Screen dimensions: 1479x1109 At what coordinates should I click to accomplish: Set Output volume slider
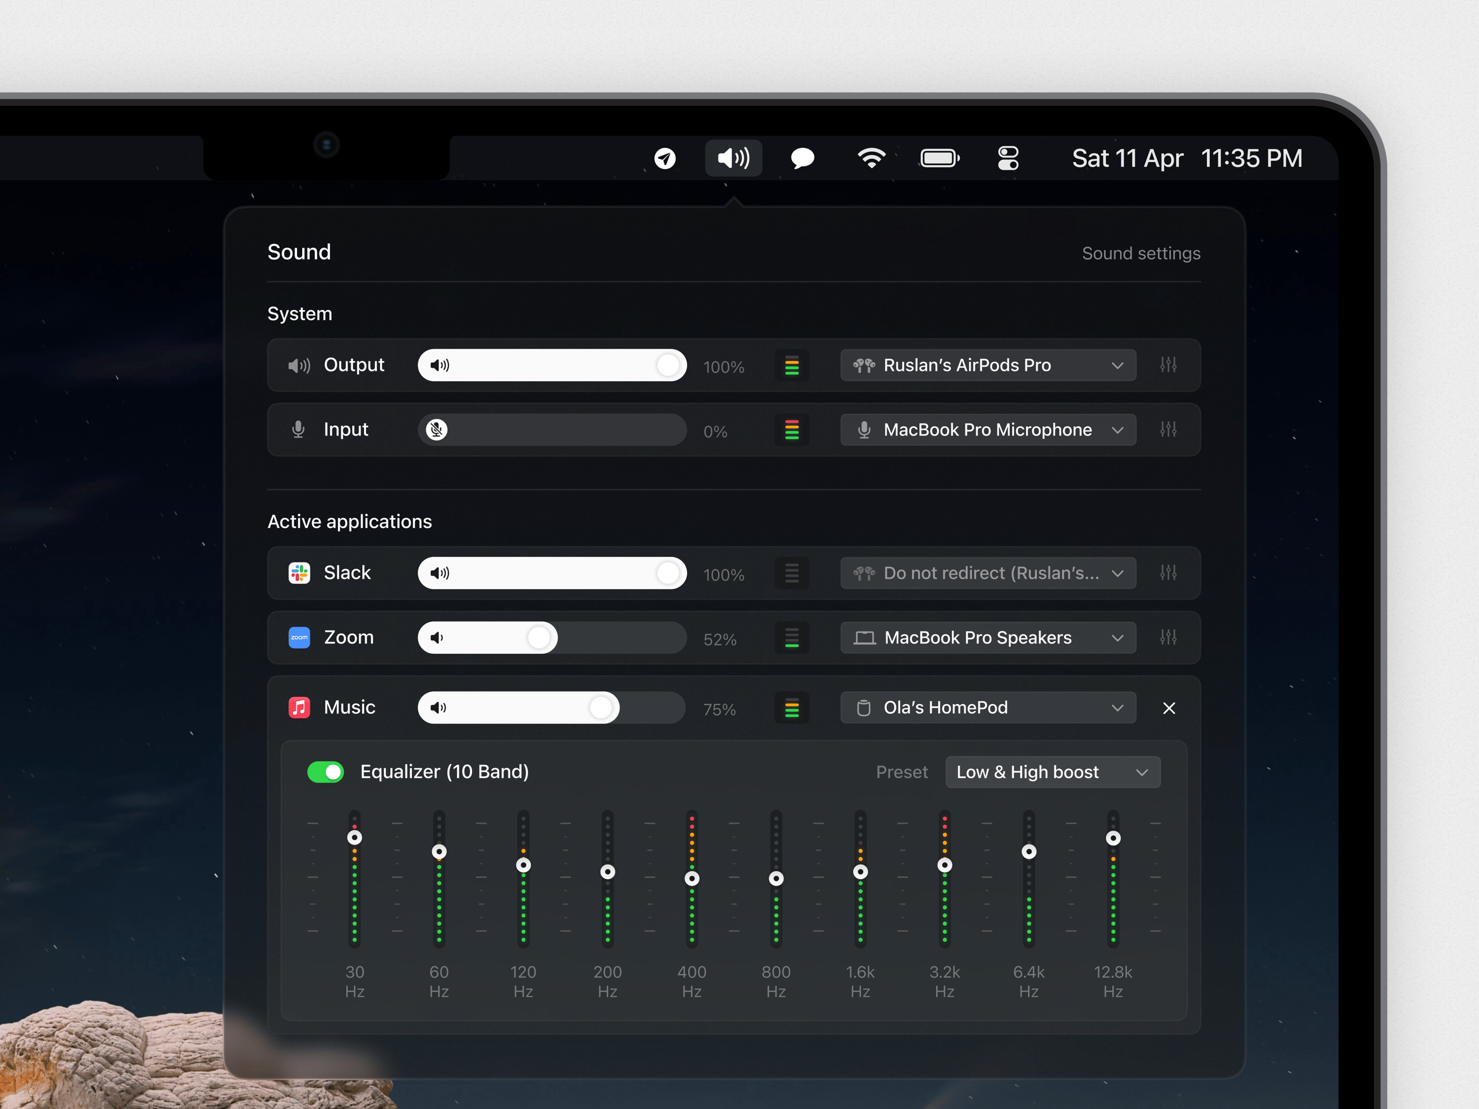(x=552, y=366)
